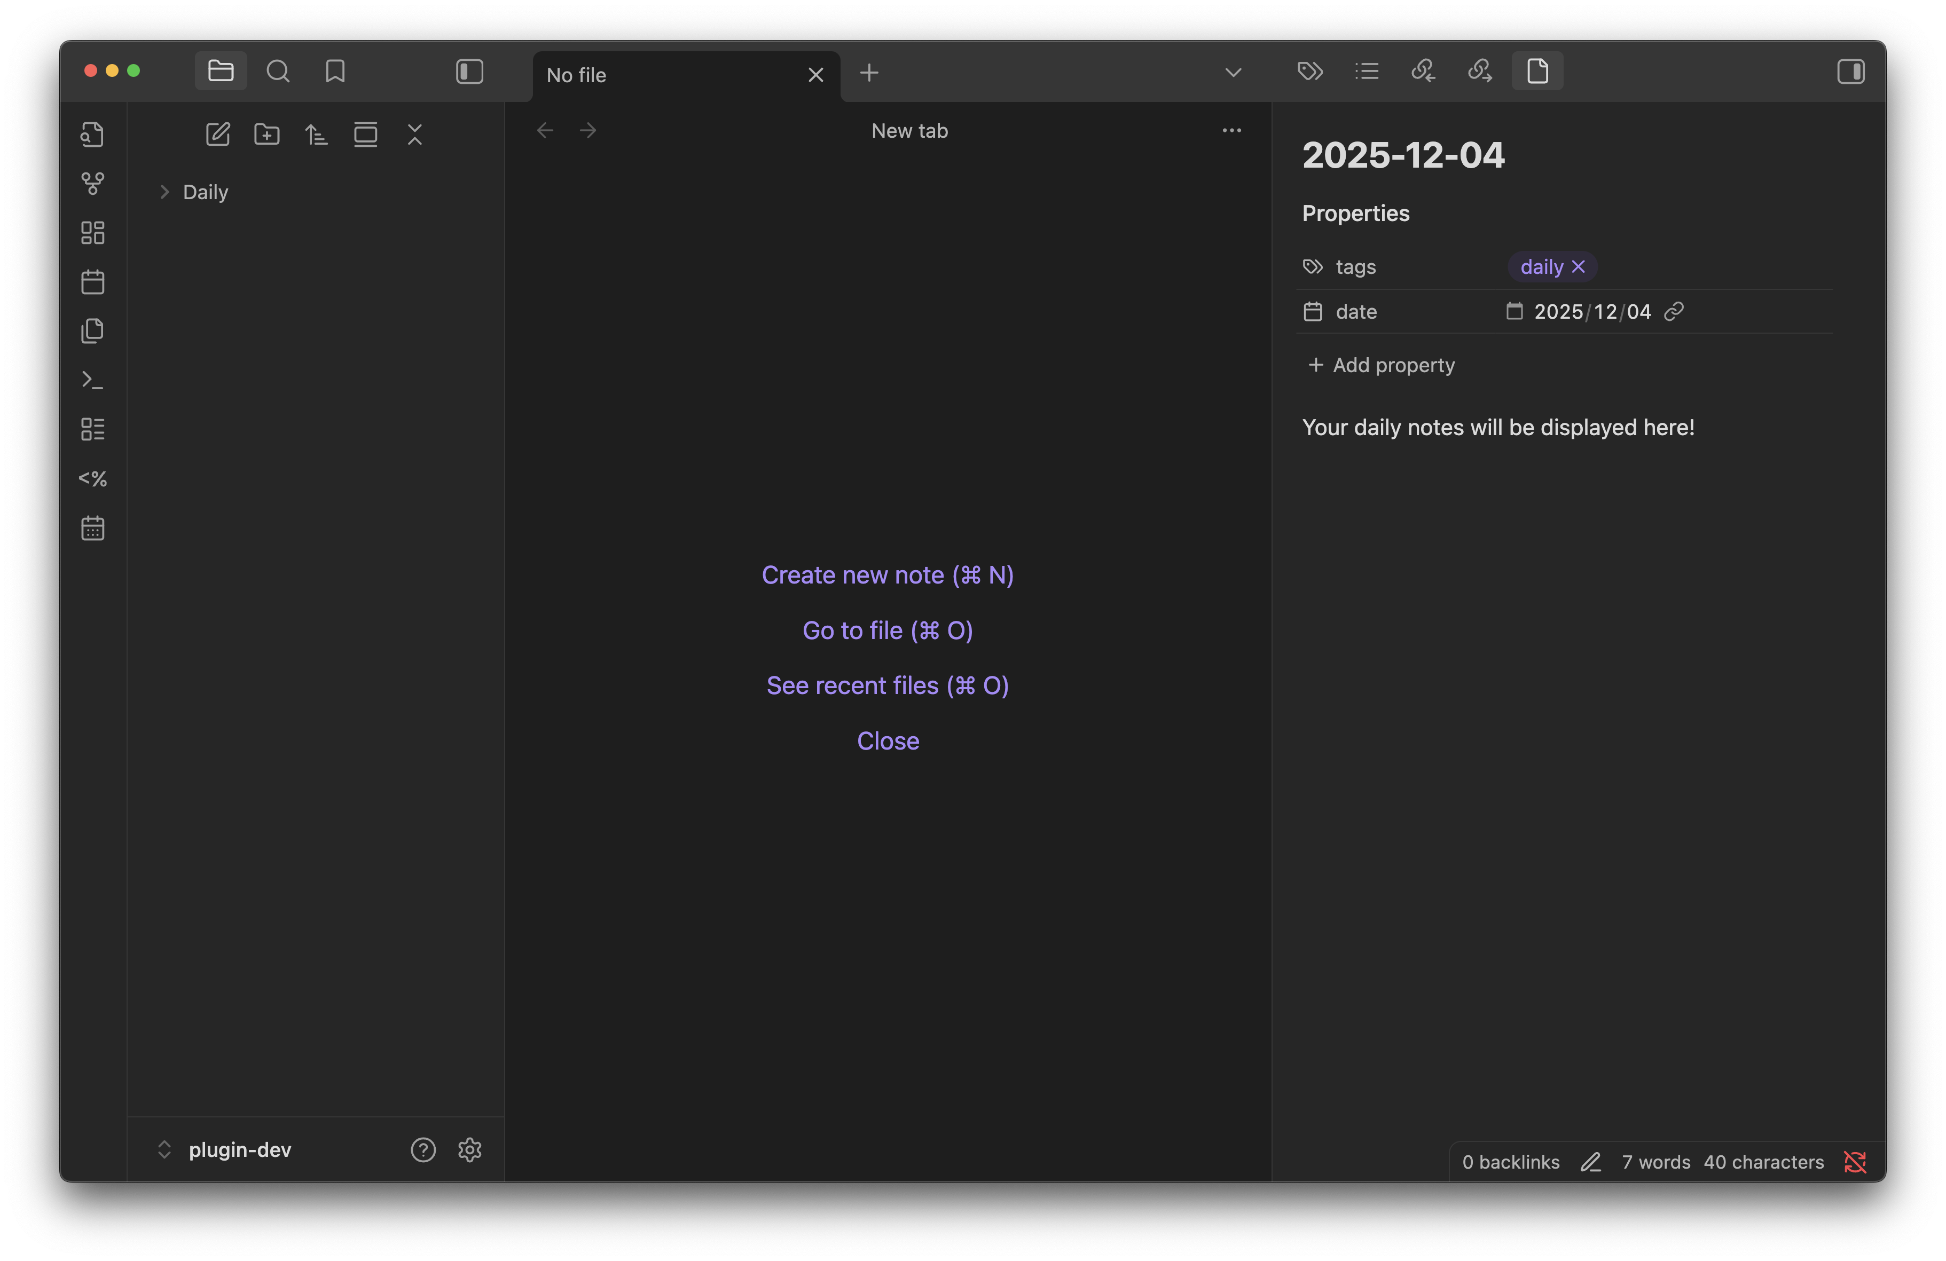The width and height of the screenshot is (1946, 1261).
Task: Remove the daily tag
Action: point(1578,266)
